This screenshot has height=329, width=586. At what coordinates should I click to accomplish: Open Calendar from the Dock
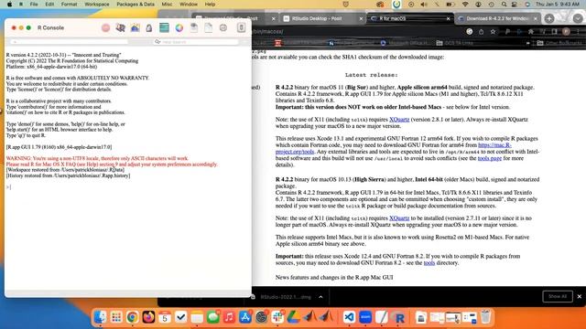coord(165,317)
